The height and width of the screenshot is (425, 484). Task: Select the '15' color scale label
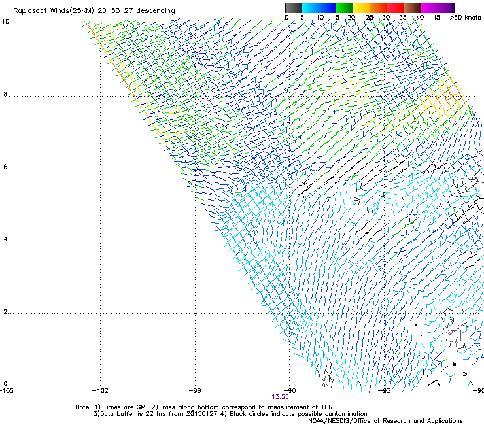pos(336,18)
